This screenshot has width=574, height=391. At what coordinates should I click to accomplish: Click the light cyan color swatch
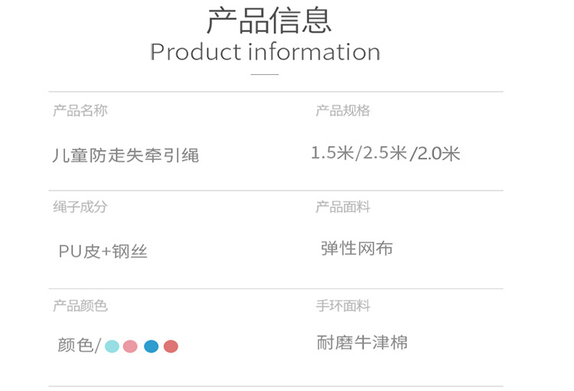(x=112, y=346)
